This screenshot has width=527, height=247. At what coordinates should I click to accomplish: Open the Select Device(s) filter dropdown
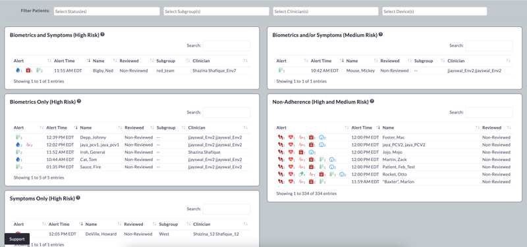(x=435, y=11)
